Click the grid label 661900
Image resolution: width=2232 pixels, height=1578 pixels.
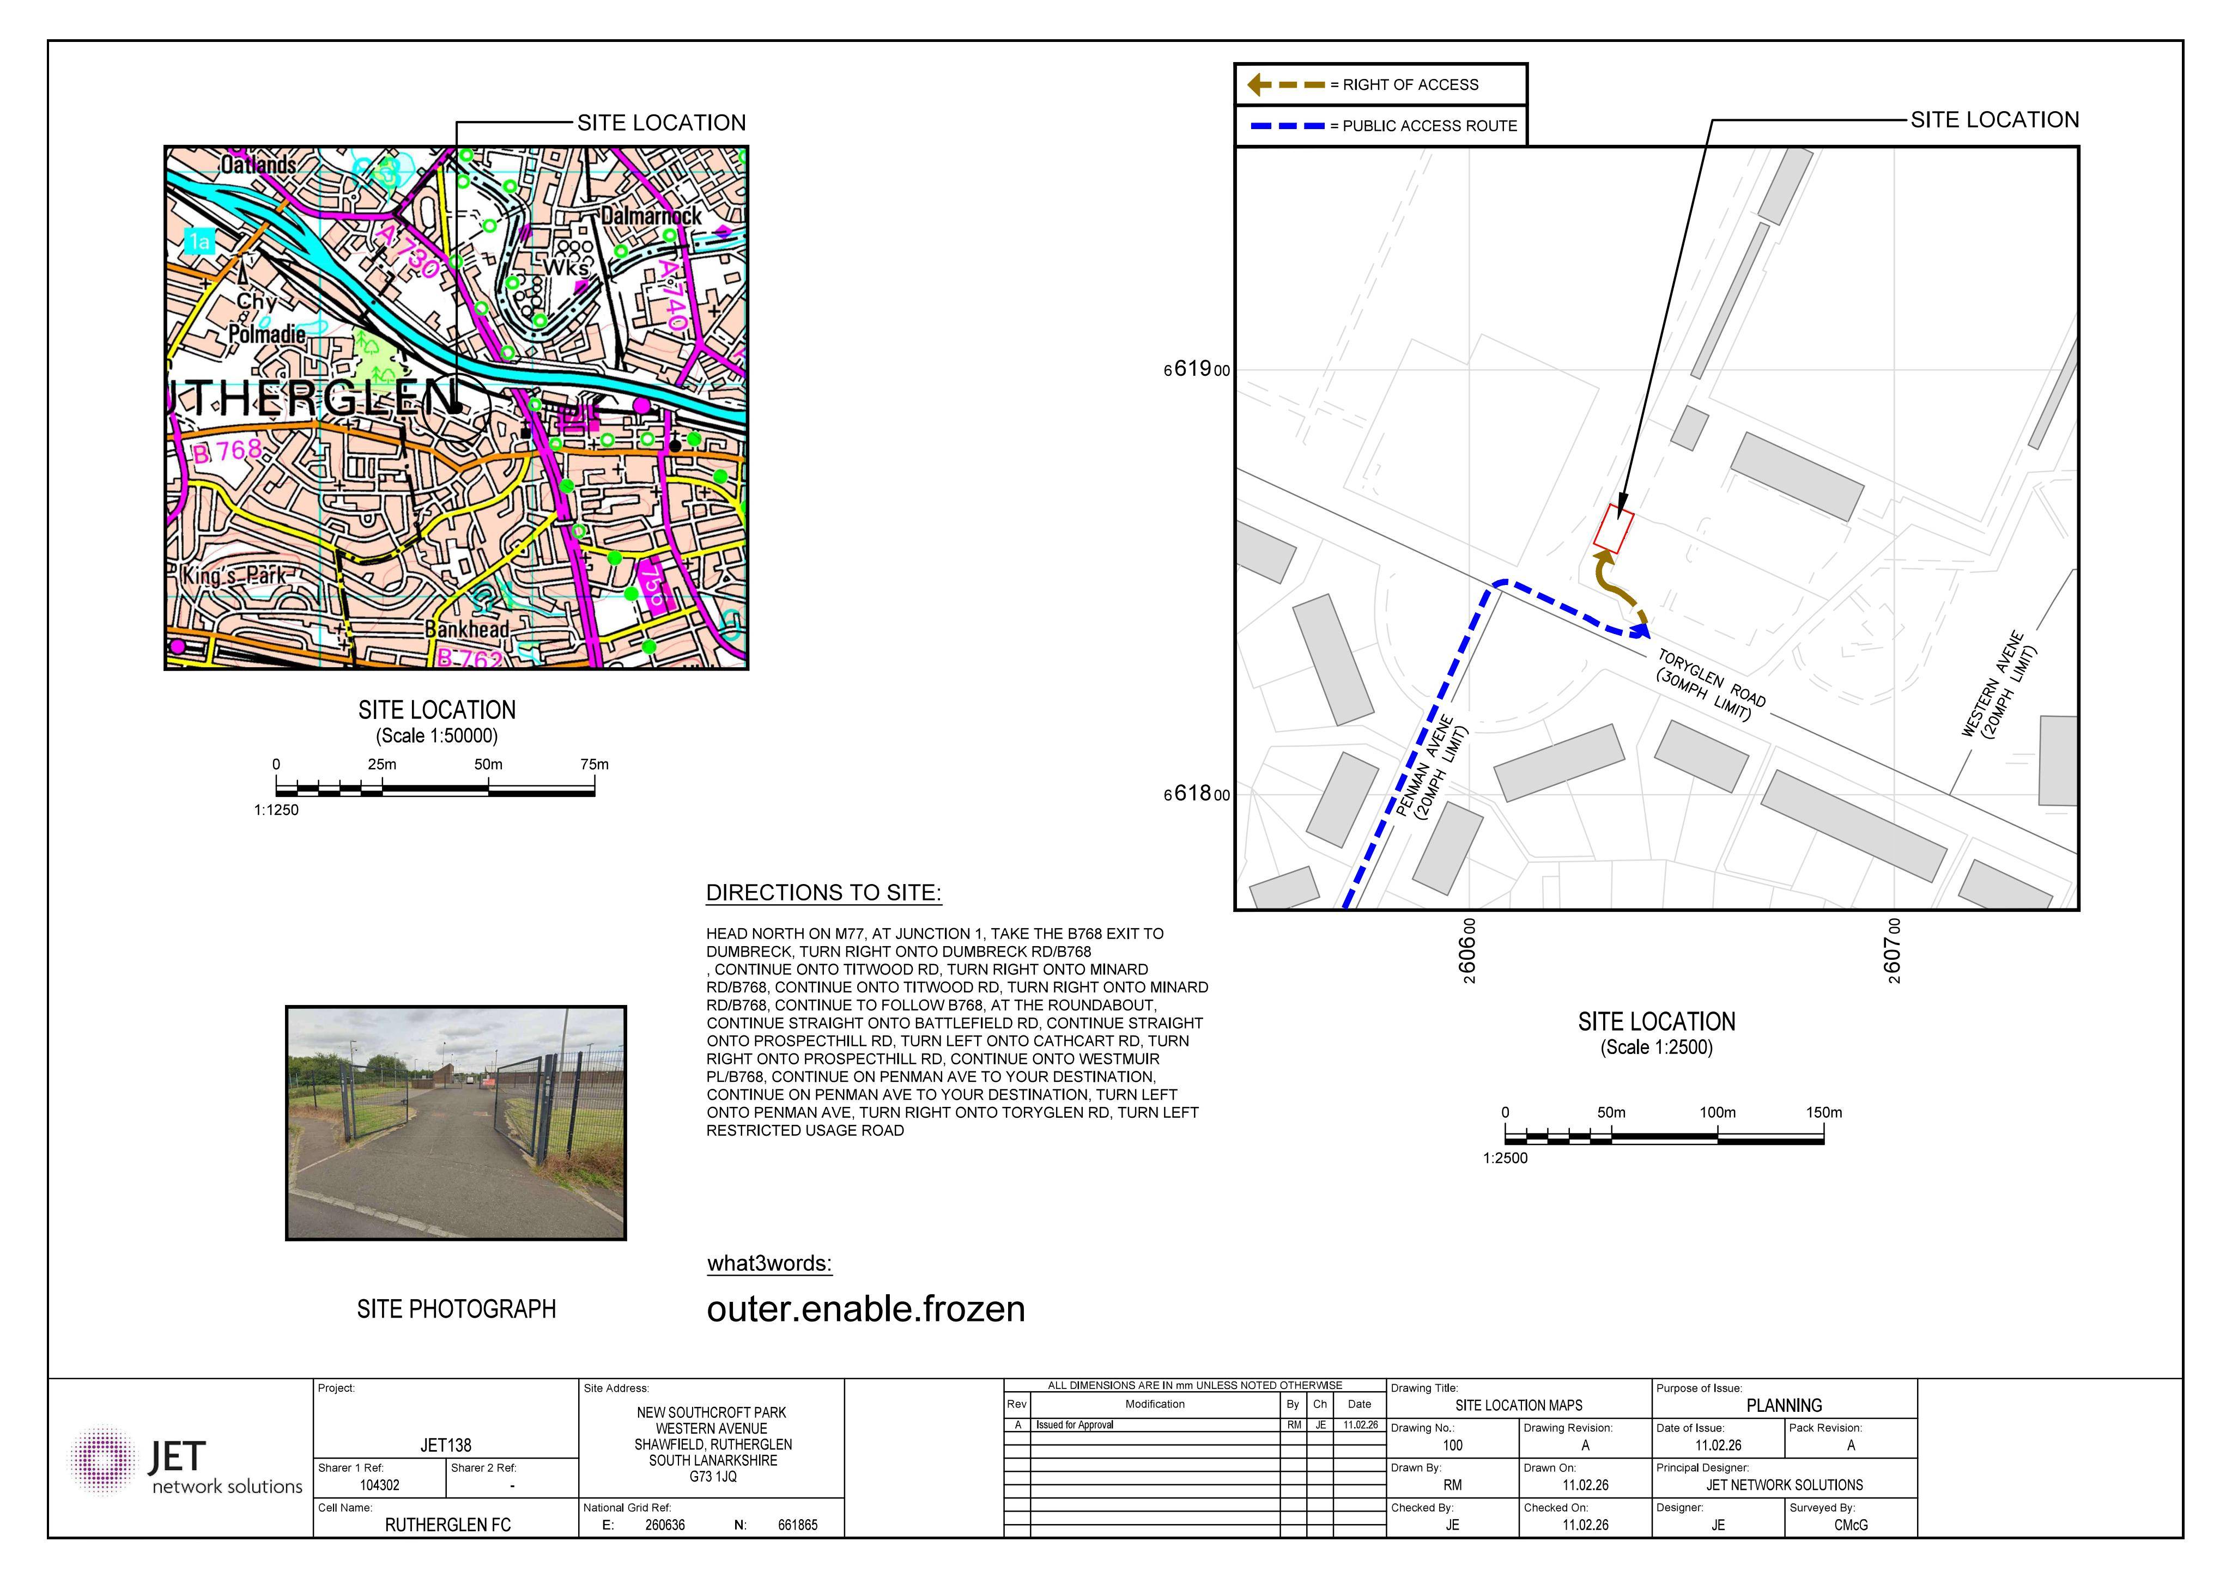point(1197,369)
